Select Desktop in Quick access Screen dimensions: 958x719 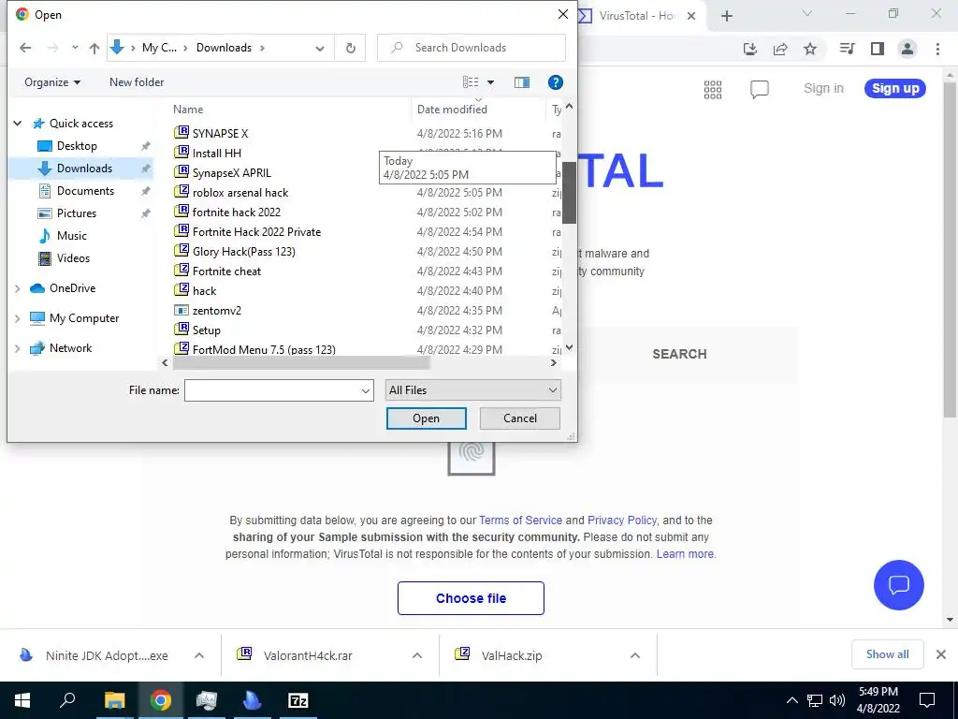tap(77, 145)
